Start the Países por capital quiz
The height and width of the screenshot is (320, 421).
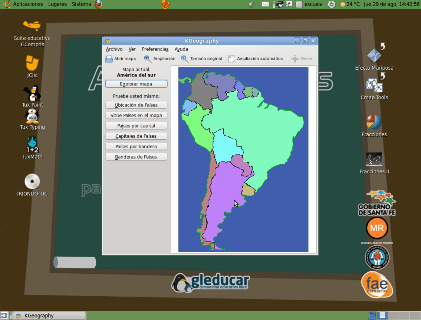coord(136,126)
